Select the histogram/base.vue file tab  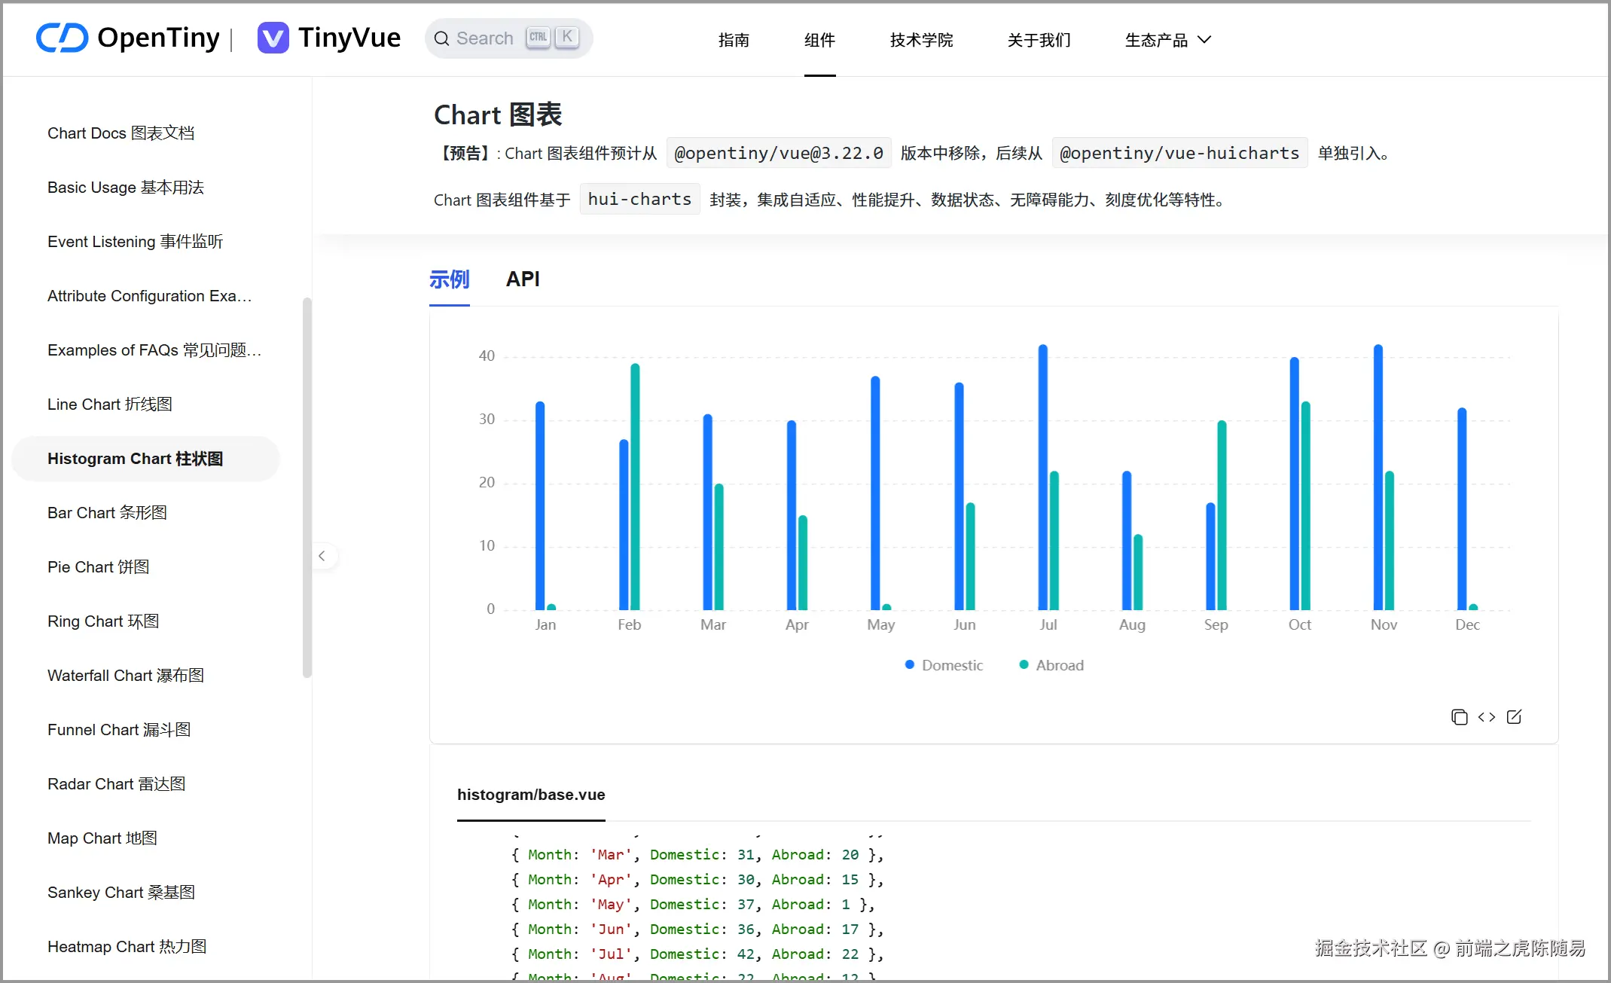click(x=531, y=795)
